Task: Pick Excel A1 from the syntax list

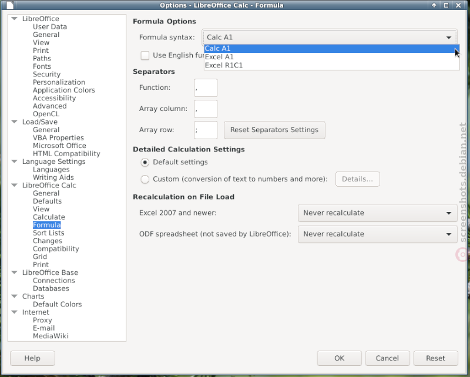Action: [x=331, y=57]
